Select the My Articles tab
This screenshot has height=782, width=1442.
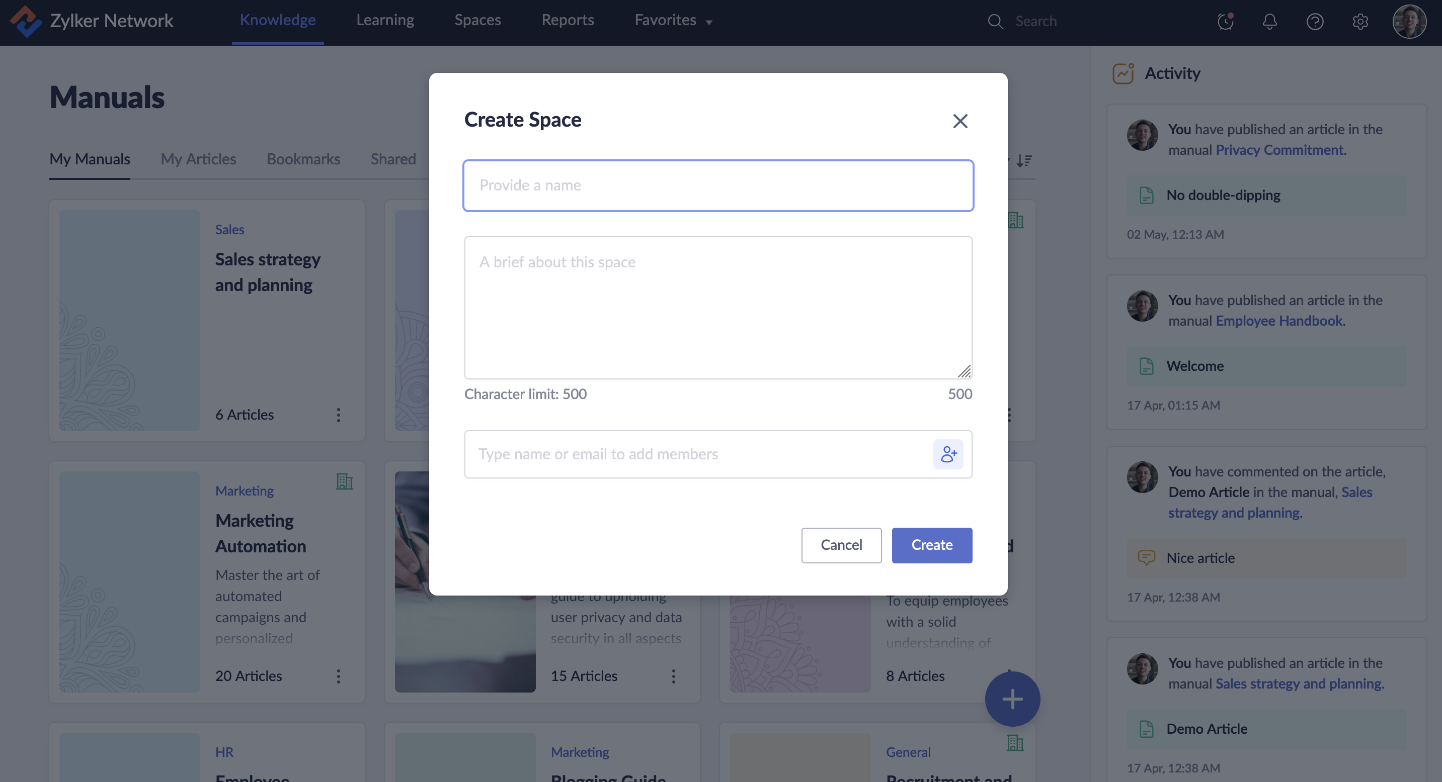198,159
